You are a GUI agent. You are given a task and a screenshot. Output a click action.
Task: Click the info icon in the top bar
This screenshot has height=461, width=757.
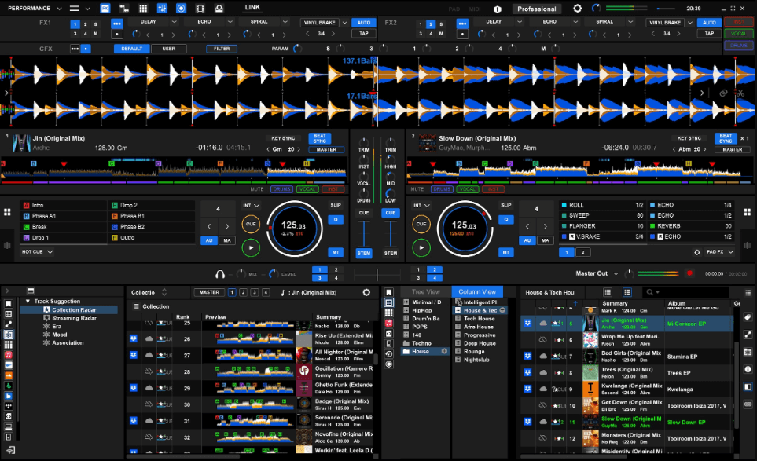click(497, 9)
